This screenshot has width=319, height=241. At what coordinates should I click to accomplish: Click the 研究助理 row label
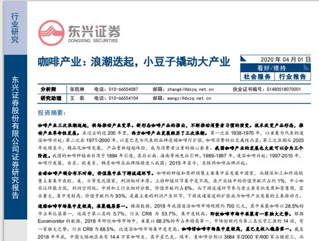pos(51,98)
